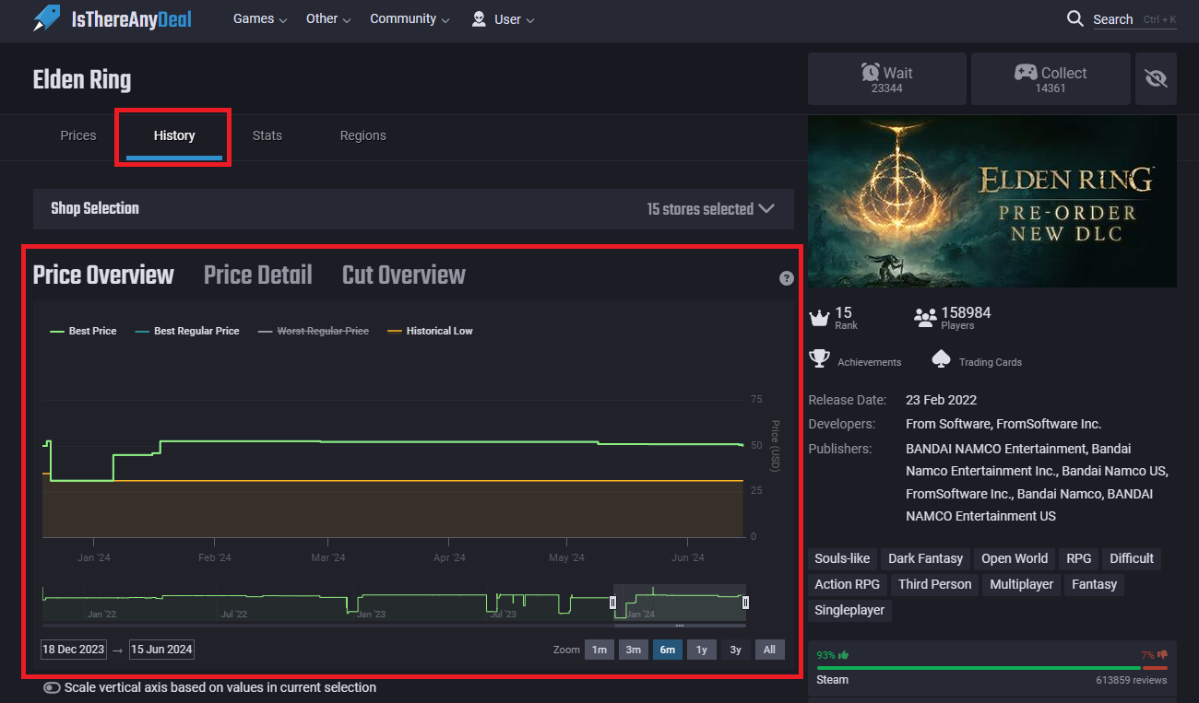Click the start date field 18 Dec 2023

point(73,650)
